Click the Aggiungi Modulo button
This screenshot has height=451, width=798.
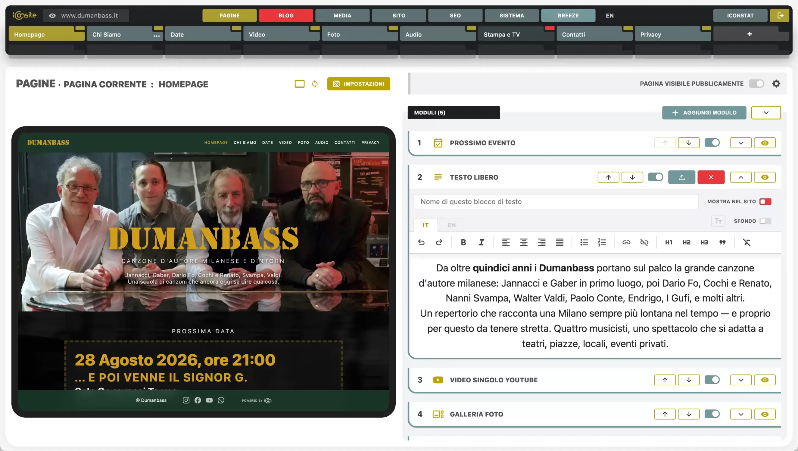click(x=704, y=112)
